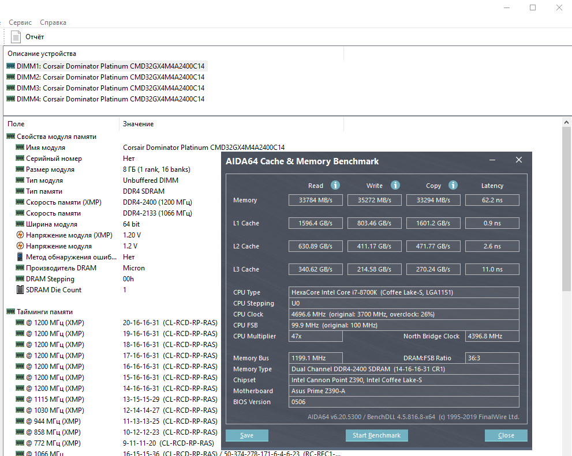
Task: Click the Close button in benchmark dialog
Action: pos(506,435)
